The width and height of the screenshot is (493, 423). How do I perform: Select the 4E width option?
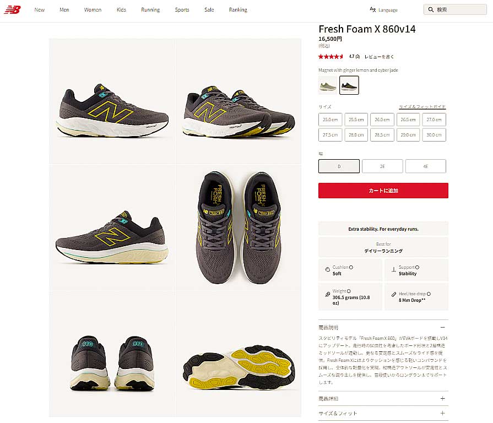426,166
